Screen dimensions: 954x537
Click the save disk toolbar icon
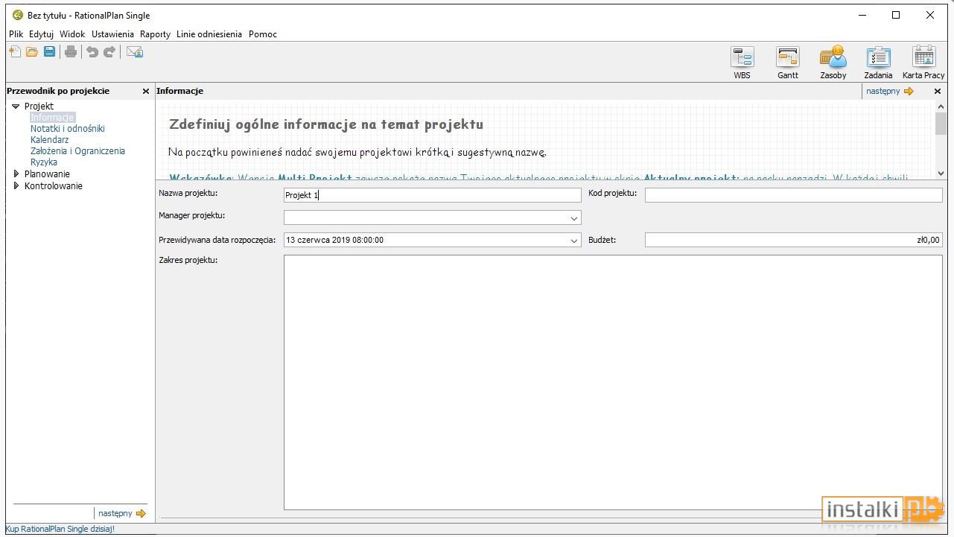(x=49, y=51)
